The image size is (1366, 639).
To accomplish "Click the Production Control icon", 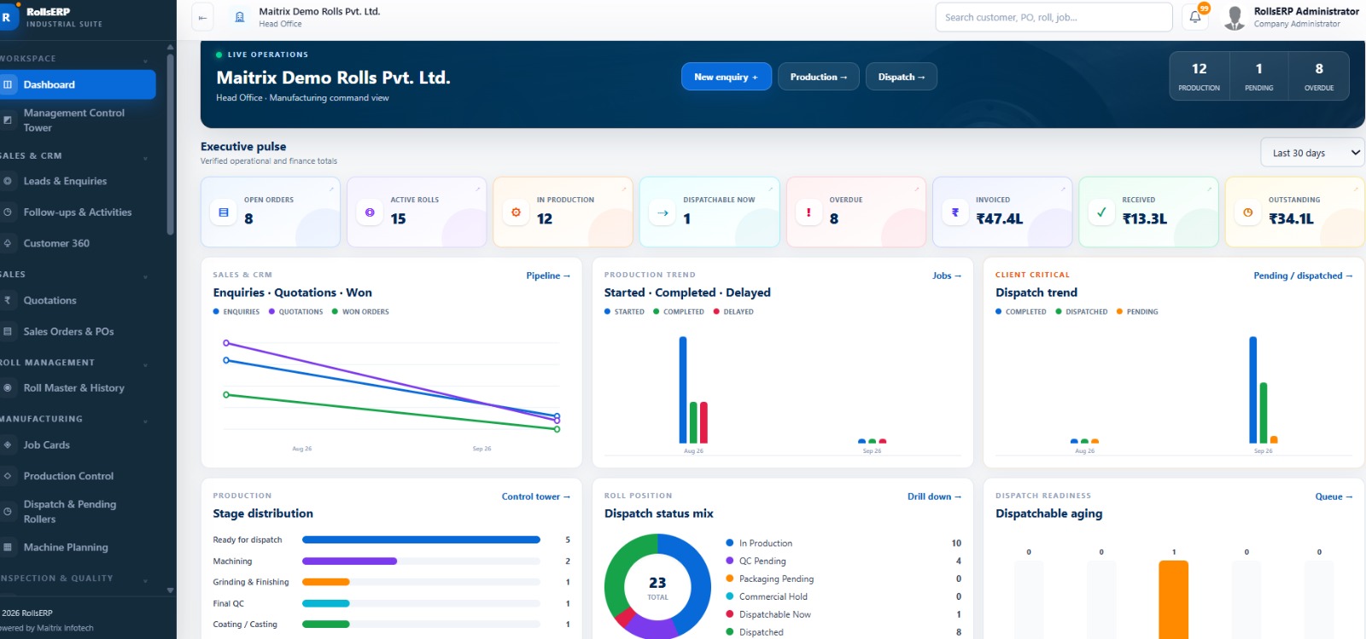I will point(7,476).
